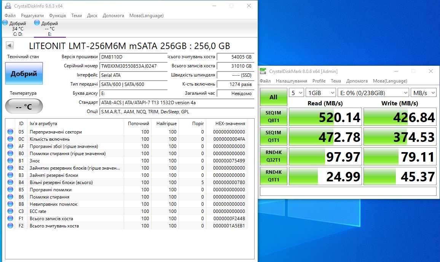Open Тема menu in CrystalDiskMark

(336, 81)
